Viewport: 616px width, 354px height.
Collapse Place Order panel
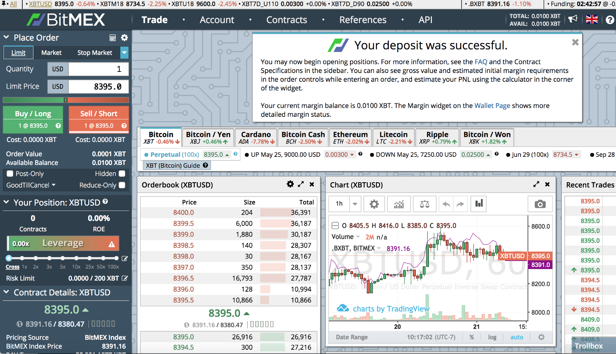tap(6, 37)
